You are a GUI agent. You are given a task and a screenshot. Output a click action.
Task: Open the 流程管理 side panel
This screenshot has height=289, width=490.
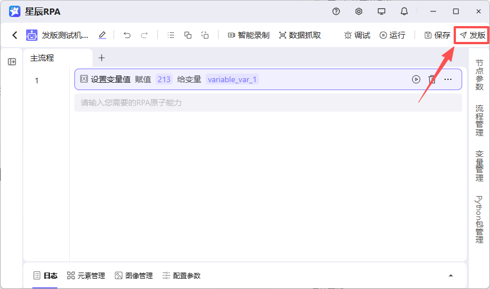pyautogui.click(x=479, y=120)
